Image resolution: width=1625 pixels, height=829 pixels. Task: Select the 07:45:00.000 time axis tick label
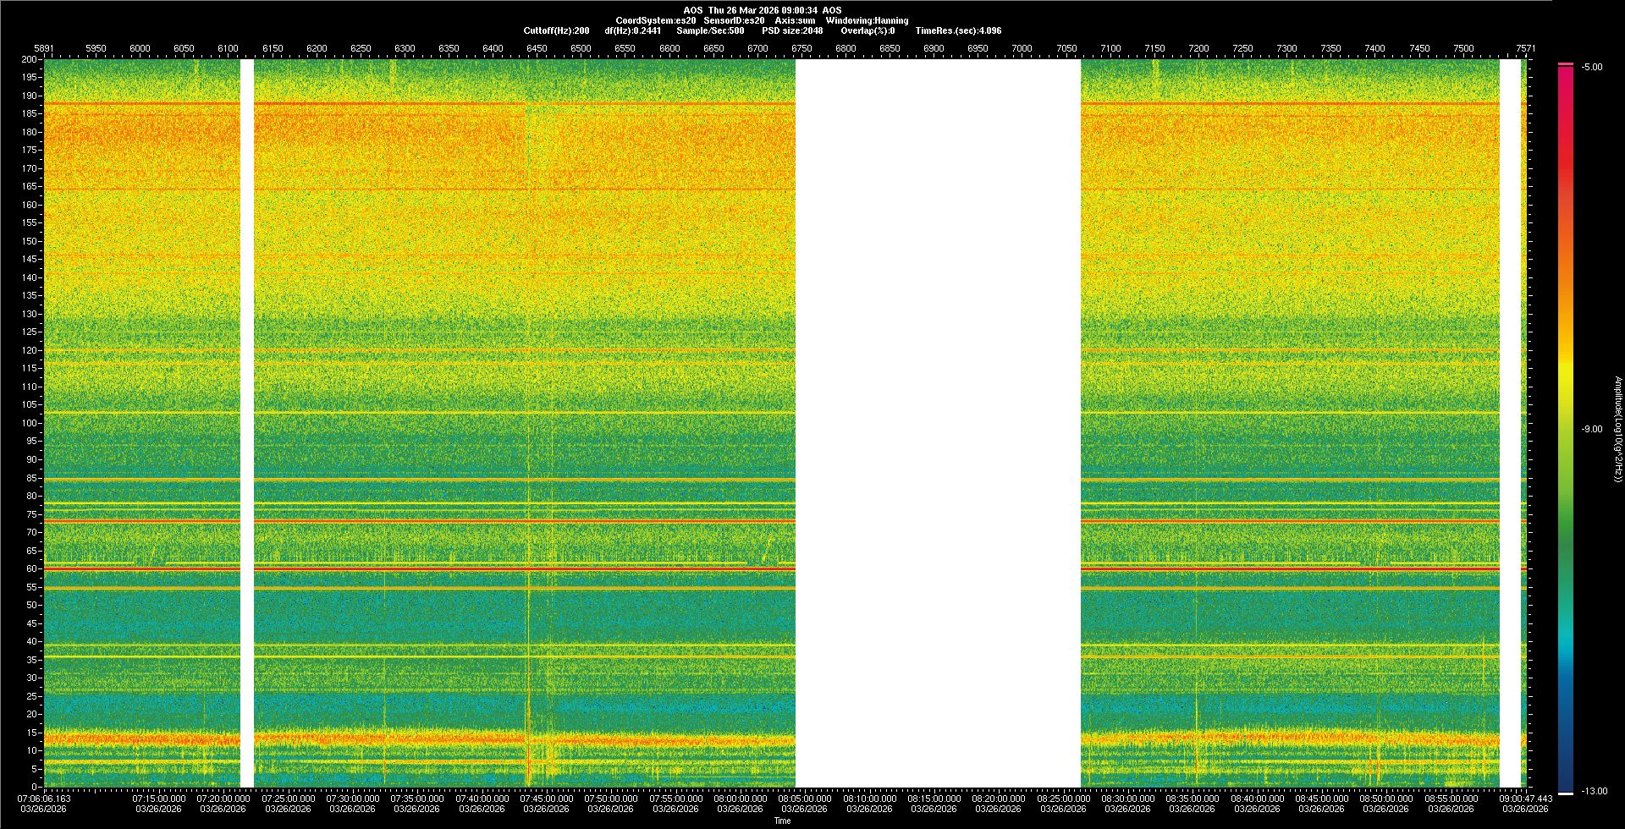tap(546, 798)
